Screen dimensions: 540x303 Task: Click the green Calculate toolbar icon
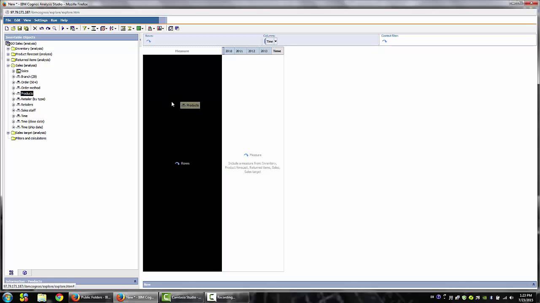138,28
